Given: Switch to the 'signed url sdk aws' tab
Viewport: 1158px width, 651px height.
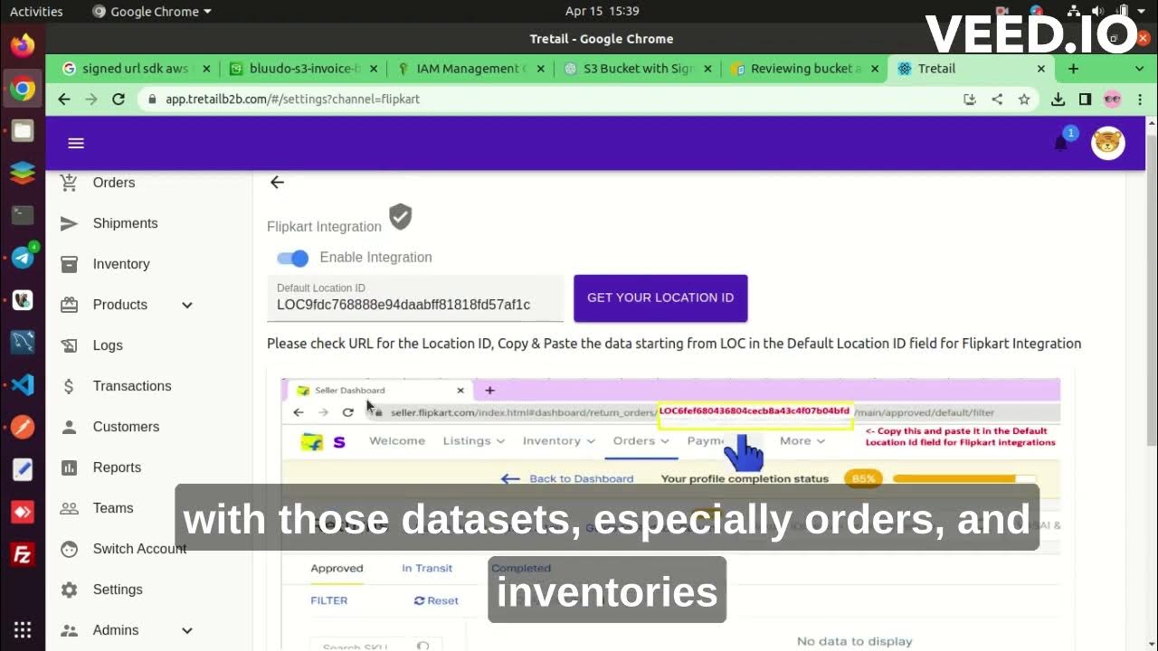Looking at the screenshot, I should [136, 69].
